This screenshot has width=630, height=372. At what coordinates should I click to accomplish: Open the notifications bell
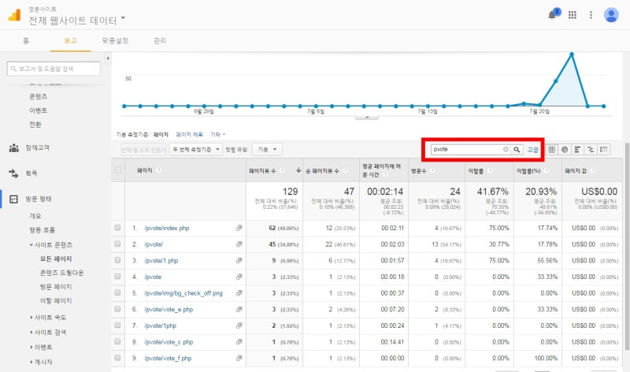(x=553, y=15)
